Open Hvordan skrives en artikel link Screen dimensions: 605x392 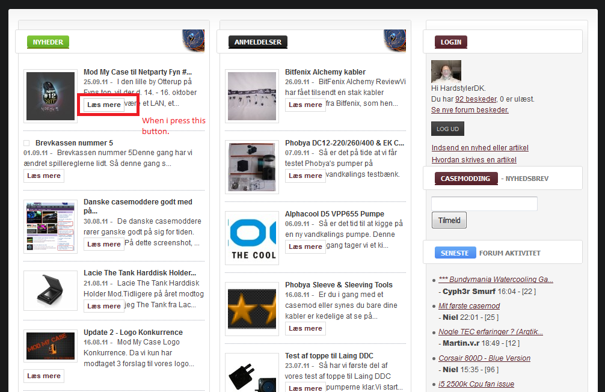(474, 160)
